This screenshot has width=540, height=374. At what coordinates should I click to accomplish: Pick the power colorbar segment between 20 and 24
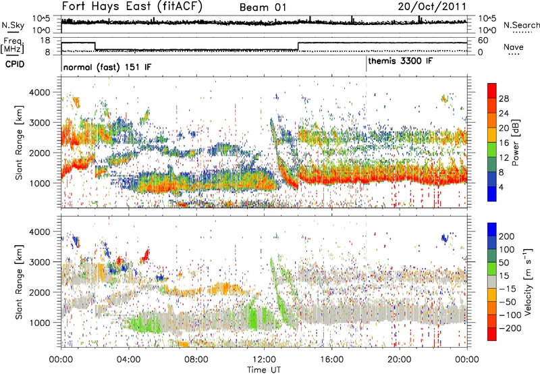click(x=492, y=120)
